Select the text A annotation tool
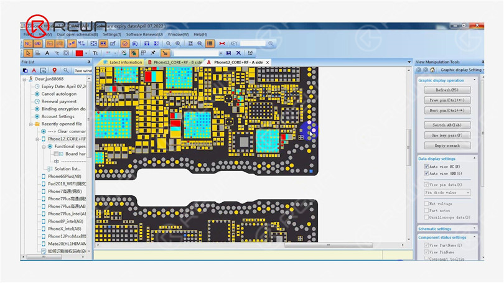The image size is (504, 283). click(x=47, y=53)
